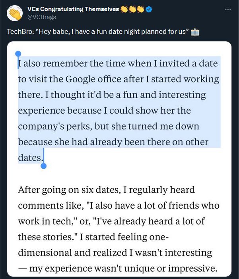Image resolution: width=239 pixels, height=279 pixels.
Task: Click the highlighted word "dates." ending the selection
Action: (30, 158)
